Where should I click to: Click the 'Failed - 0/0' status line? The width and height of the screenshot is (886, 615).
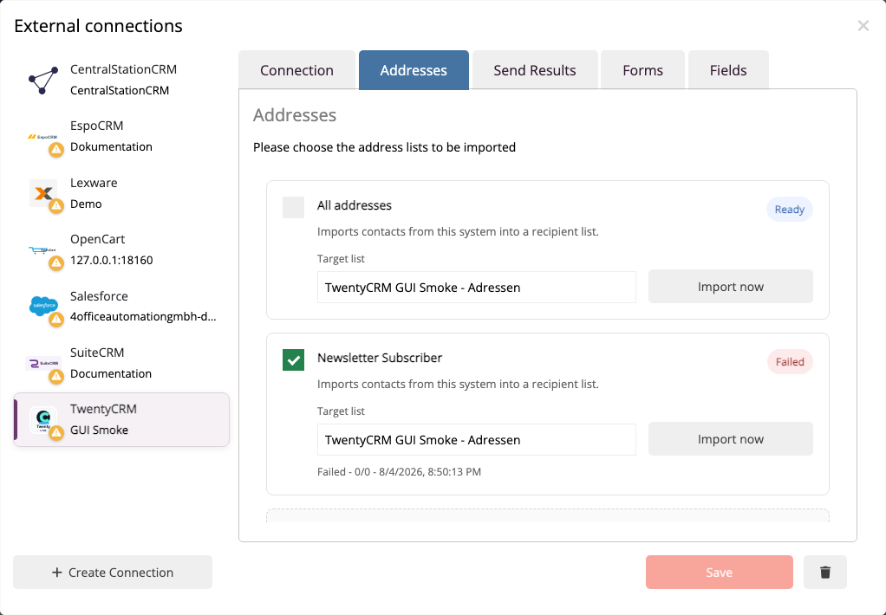pos(399,471)
